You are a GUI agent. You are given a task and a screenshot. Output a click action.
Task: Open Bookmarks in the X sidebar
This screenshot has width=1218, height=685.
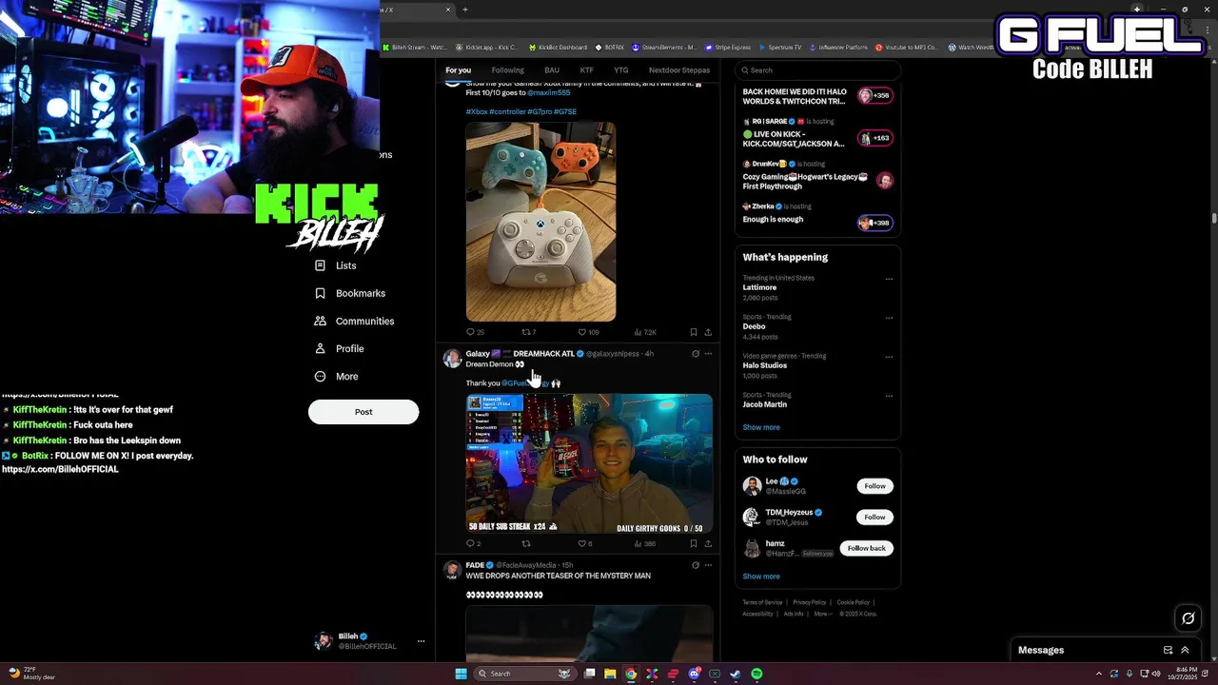[349, 293]
